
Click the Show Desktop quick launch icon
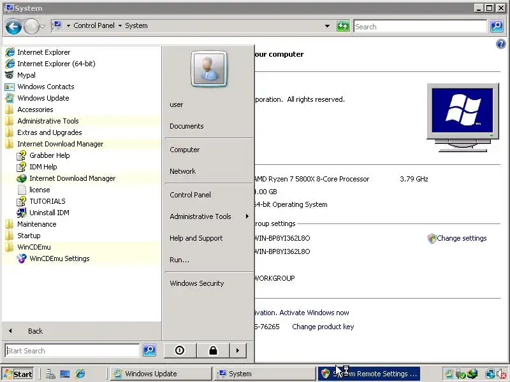pyautogui.click(x=65, y=374)
